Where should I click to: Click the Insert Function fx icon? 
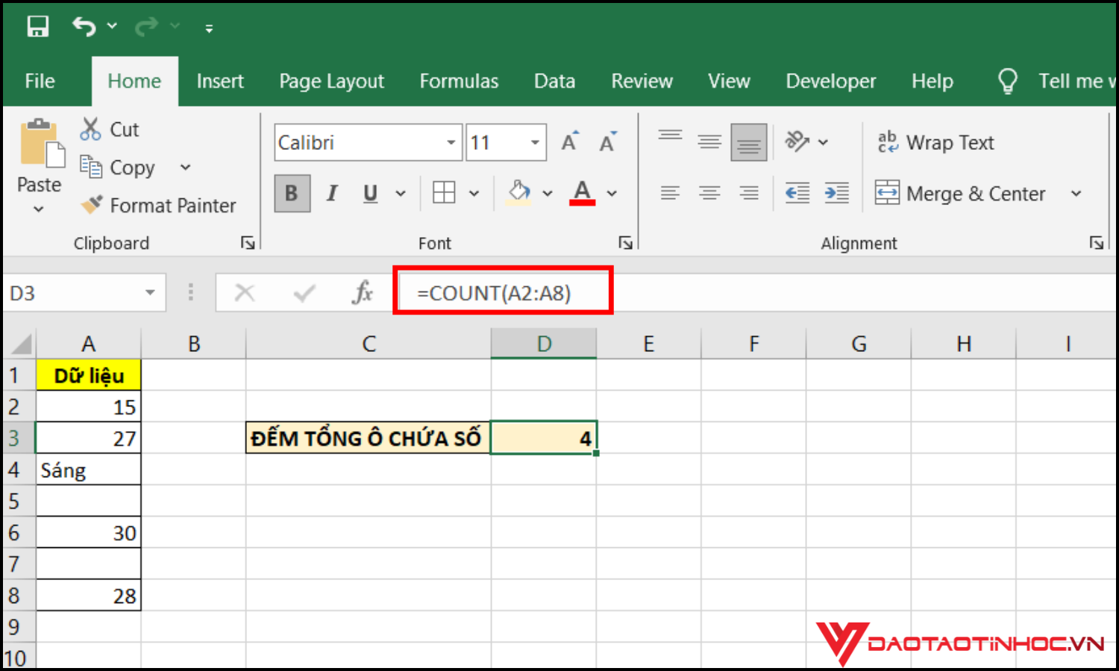coord(363,293)
